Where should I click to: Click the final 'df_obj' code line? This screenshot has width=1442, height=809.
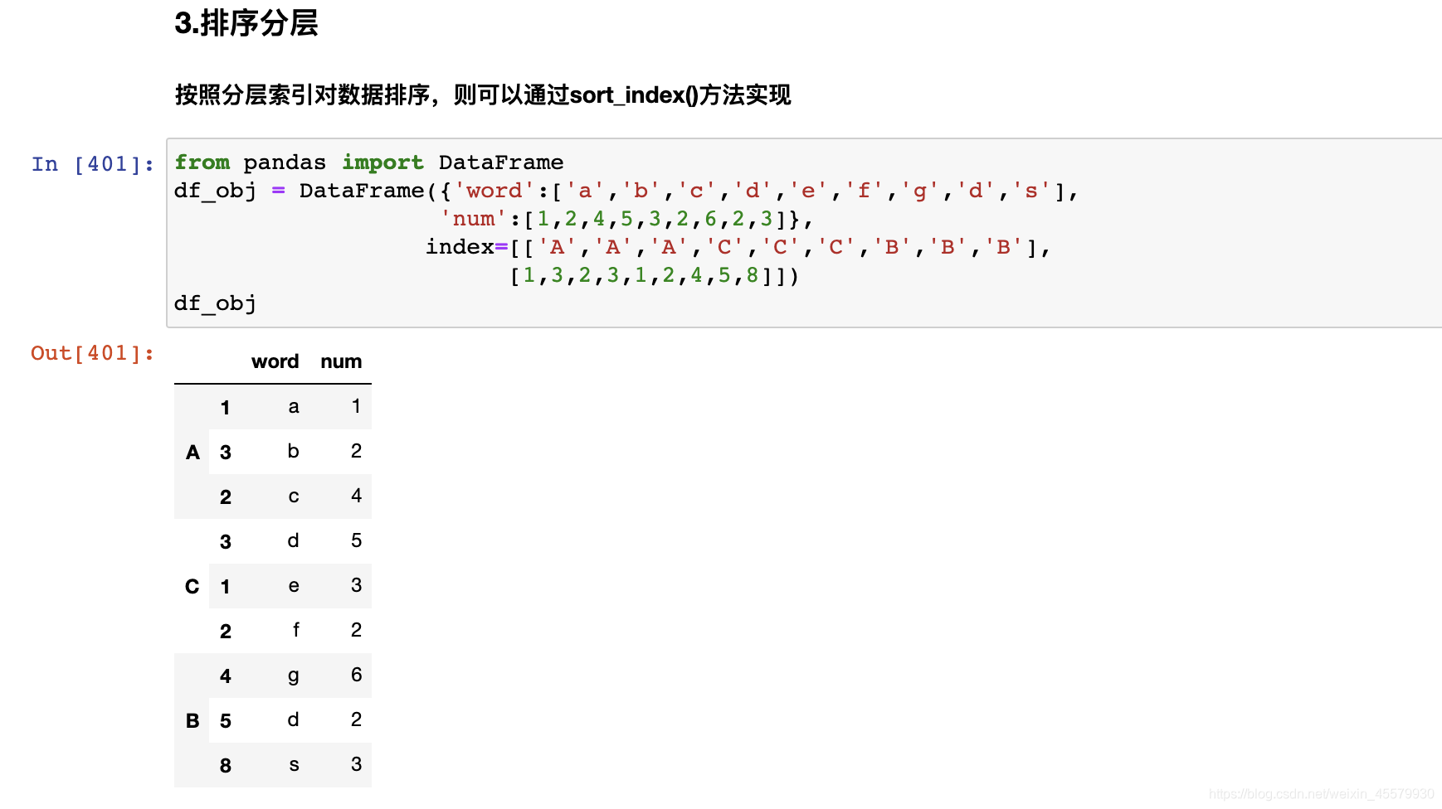click(x=216, y=303)
